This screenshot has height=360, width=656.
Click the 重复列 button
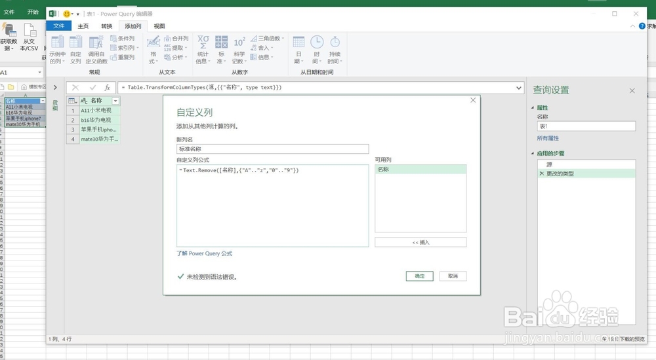[x=122, y=57]
